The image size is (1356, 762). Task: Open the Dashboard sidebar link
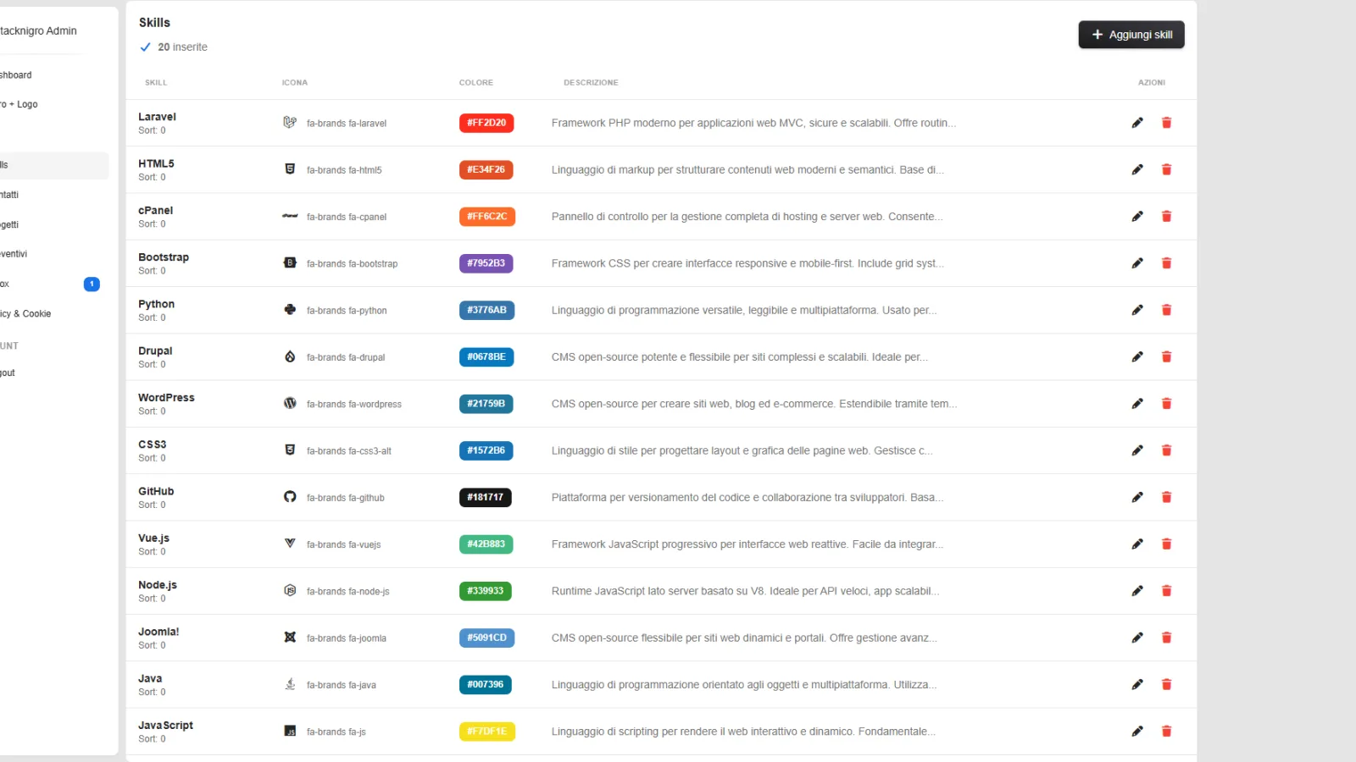[15, 75]
